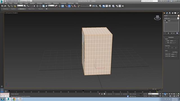Activate the Select and Link tool
The width and height of the screenshot is (180, 101).
pyautogui.click(x=9, y=6)
